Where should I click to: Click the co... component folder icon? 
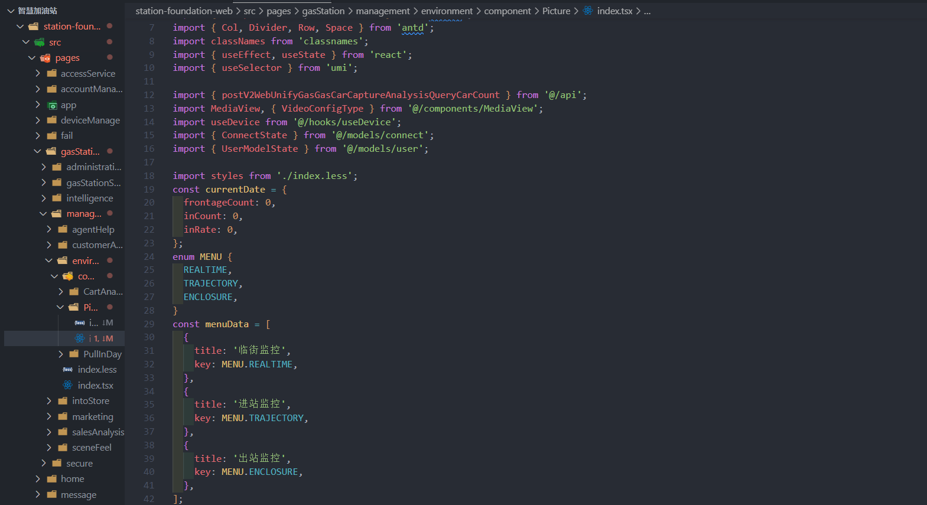[68, 276]
